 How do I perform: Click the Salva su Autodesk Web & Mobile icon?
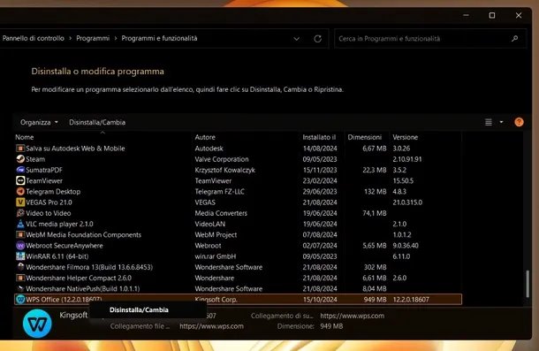pos(20,149)
